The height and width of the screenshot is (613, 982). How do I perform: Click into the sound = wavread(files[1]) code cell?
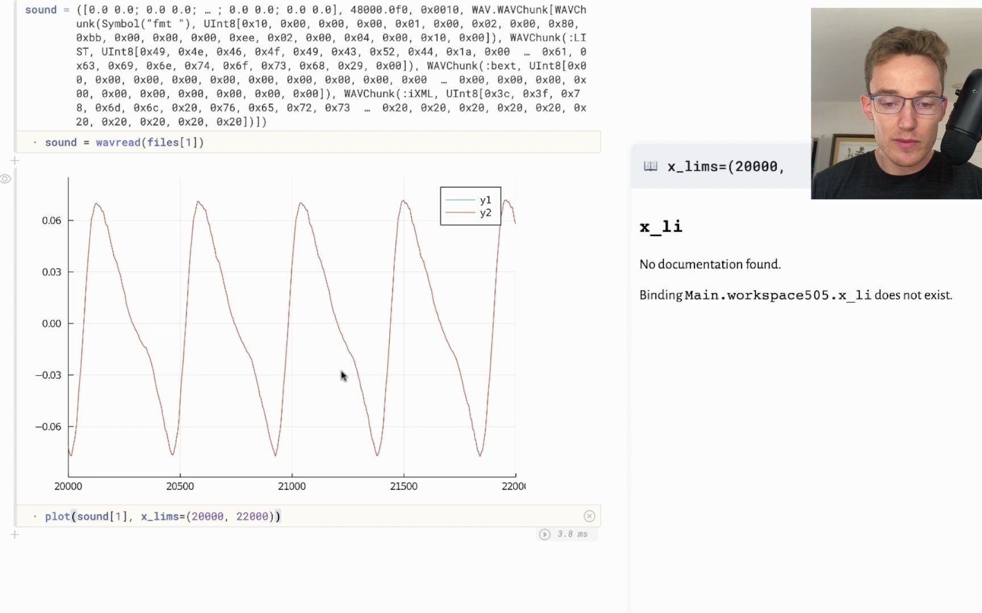click(309, 142)
